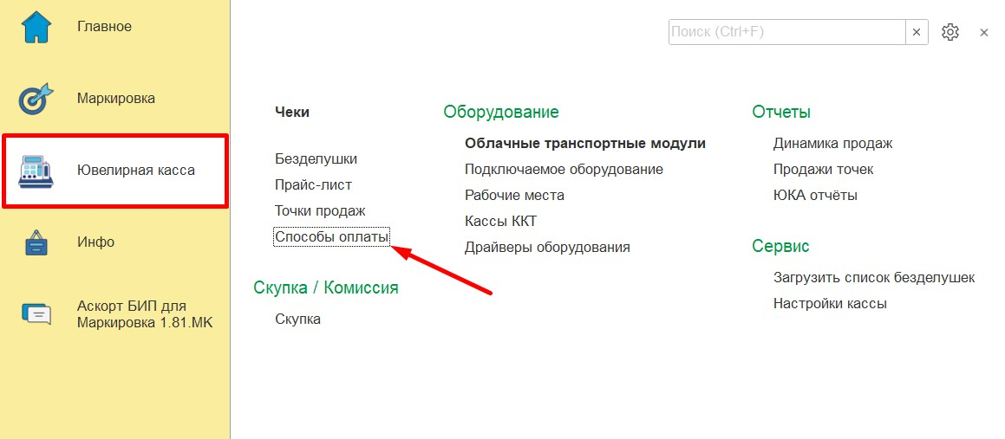Viewport: 1005px width, 439px height.
Task: Open Чеки
Action: pyautogui.click(x=292, y=112)
